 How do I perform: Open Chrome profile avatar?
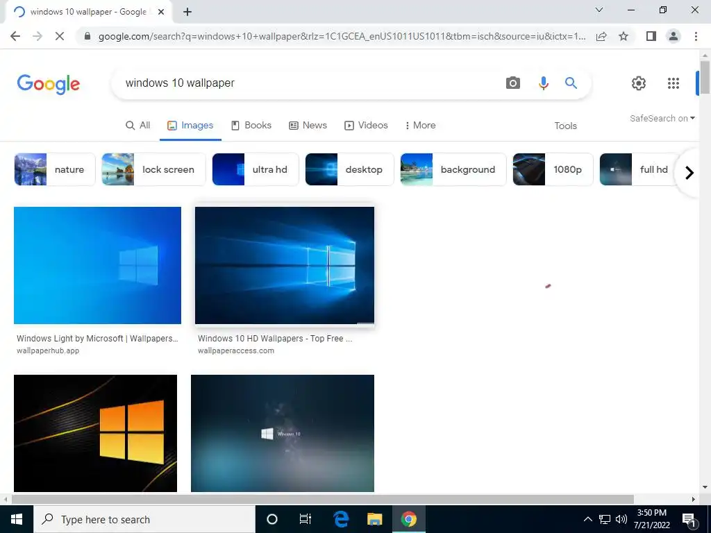(674, 36)
